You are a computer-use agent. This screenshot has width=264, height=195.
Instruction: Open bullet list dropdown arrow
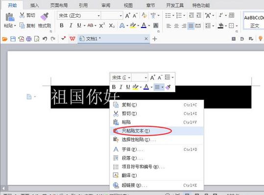coord(173,16)
